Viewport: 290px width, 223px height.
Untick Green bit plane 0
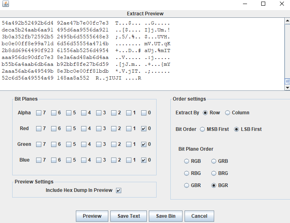tap(144, 144)
